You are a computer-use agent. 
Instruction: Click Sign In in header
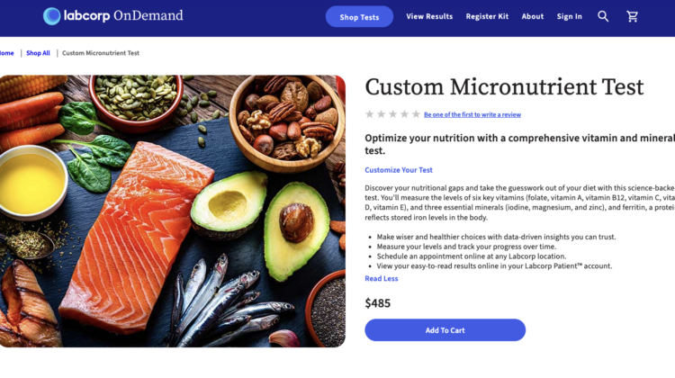click(569, 16)
